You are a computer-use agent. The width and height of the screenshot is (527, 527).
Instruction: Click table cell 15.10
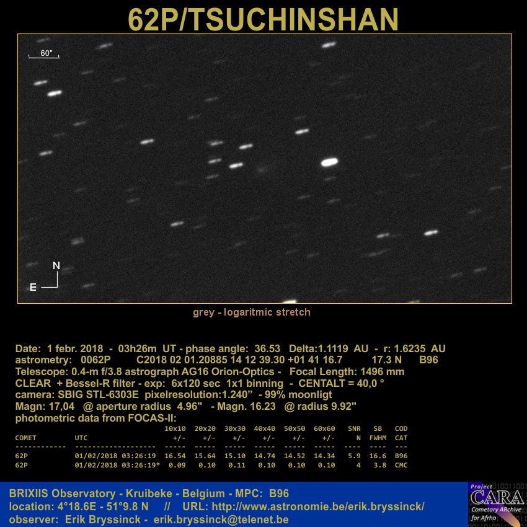point(235,456)
